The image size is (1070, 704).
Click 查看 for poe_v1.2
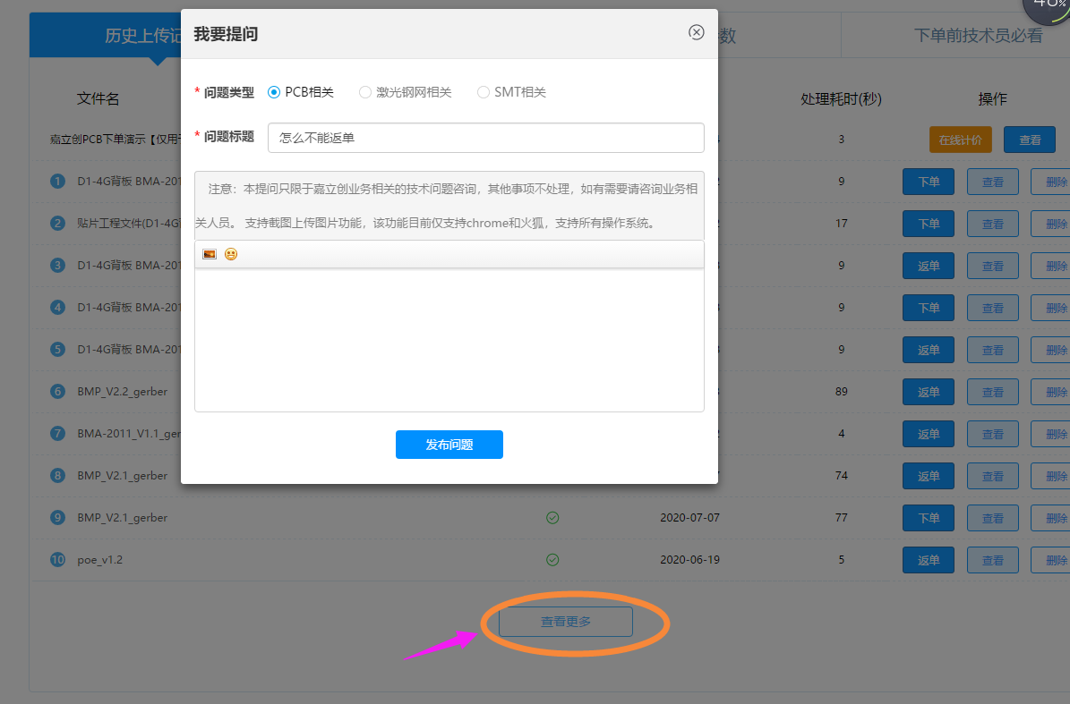993,560
